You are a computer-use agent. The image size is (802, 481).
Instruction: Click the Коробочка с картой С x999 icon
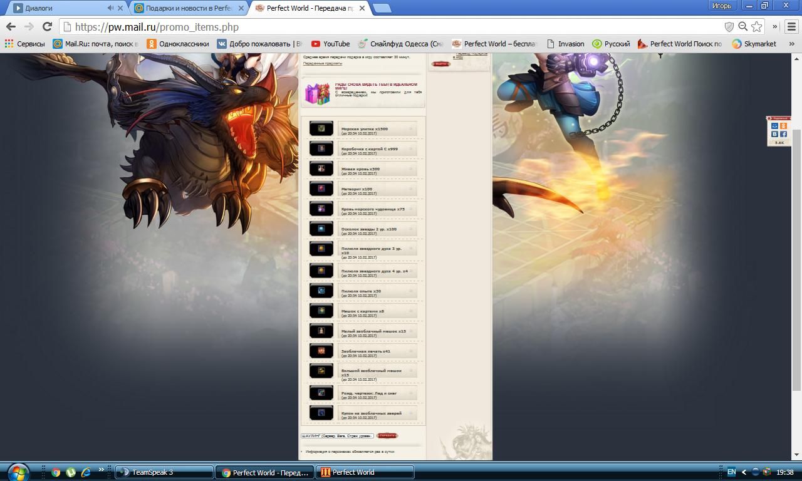[321, 148]
